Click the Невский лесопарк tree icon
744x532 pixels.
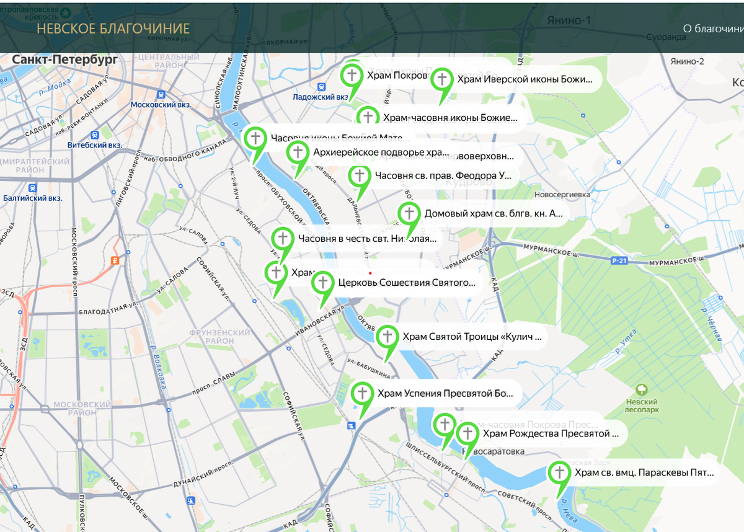pos(642,390)
